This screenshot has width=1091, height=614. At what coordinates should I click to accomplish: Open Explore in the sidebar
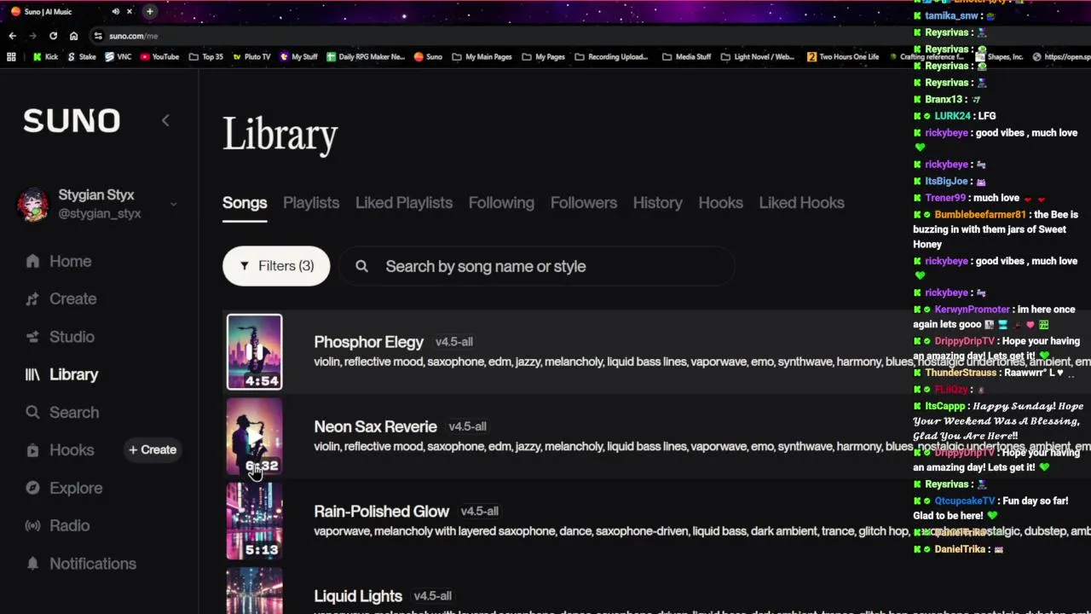tap(64, 488)
